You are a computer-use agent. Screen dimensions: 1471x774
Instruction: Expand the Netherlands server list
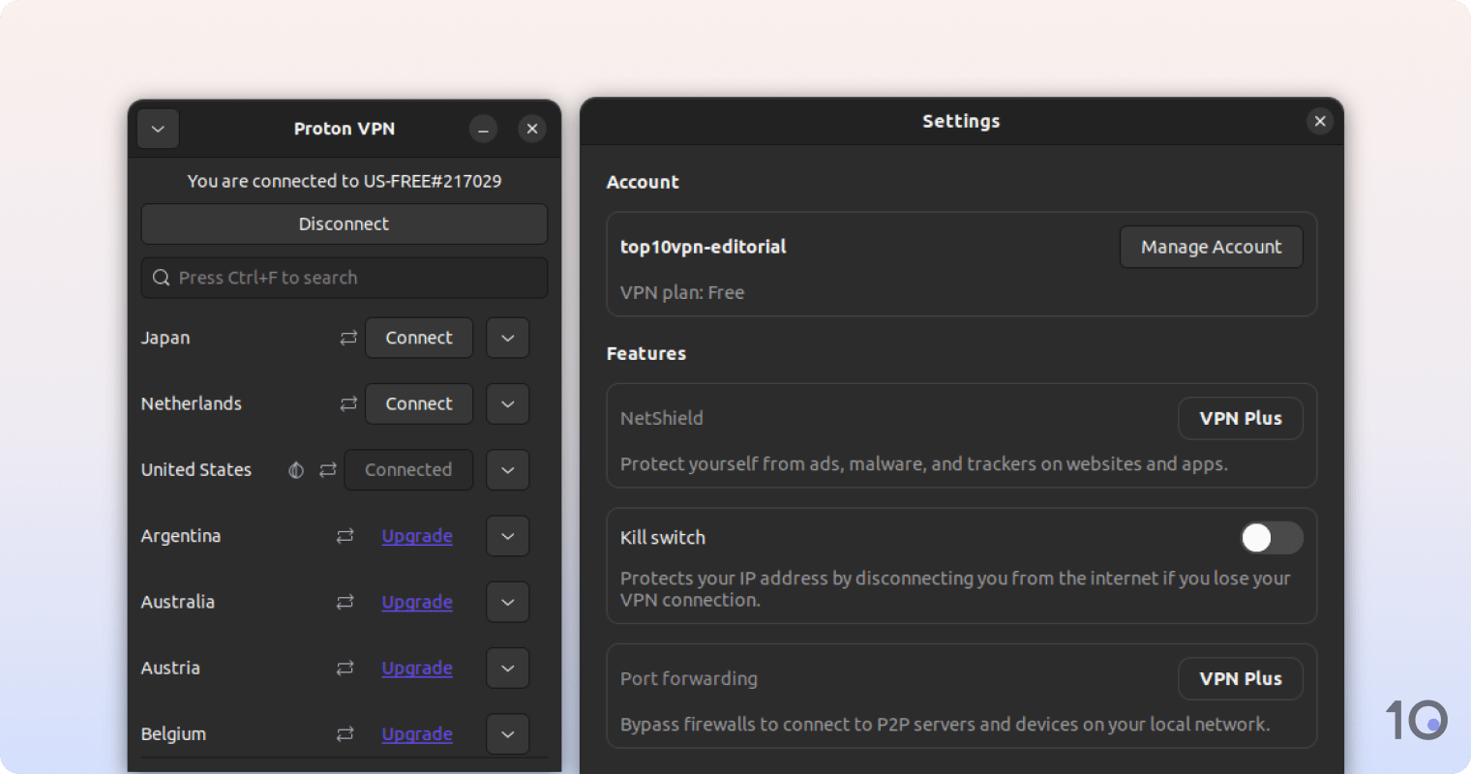coord(507,403)
